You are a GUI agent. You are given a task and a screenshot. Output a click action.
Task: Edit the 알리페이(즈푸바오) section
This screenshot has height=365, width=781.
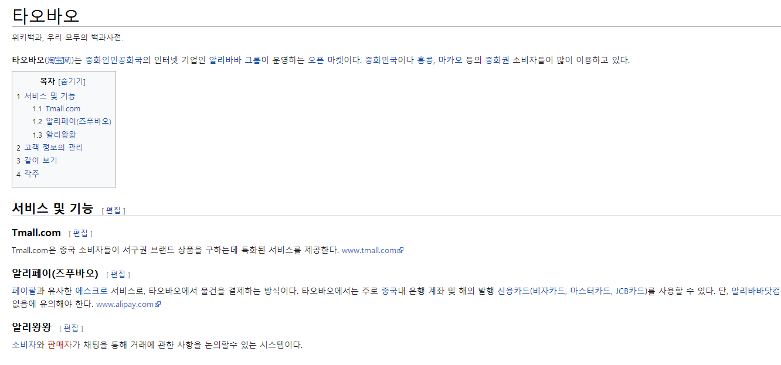pos(118,274)
